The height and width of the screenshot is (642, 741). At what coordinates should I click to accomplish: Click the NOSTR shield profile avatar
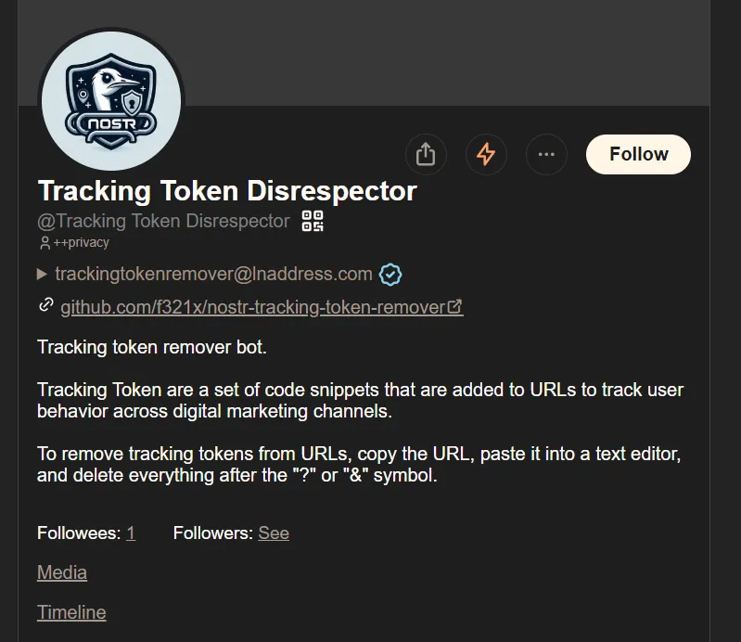(x=111, y=101)
